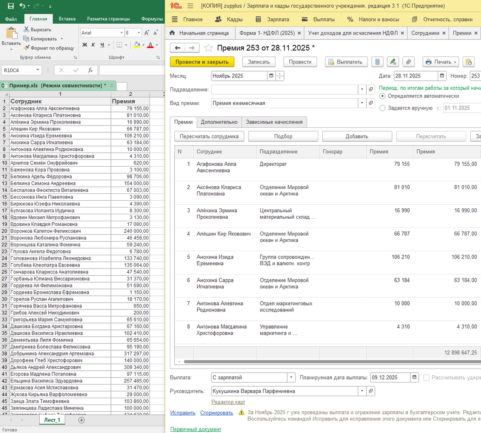Image resolution: width=481 pixels, height=433 pixels.
Task: Copy selection with Копировать icon
Action: 26,39
